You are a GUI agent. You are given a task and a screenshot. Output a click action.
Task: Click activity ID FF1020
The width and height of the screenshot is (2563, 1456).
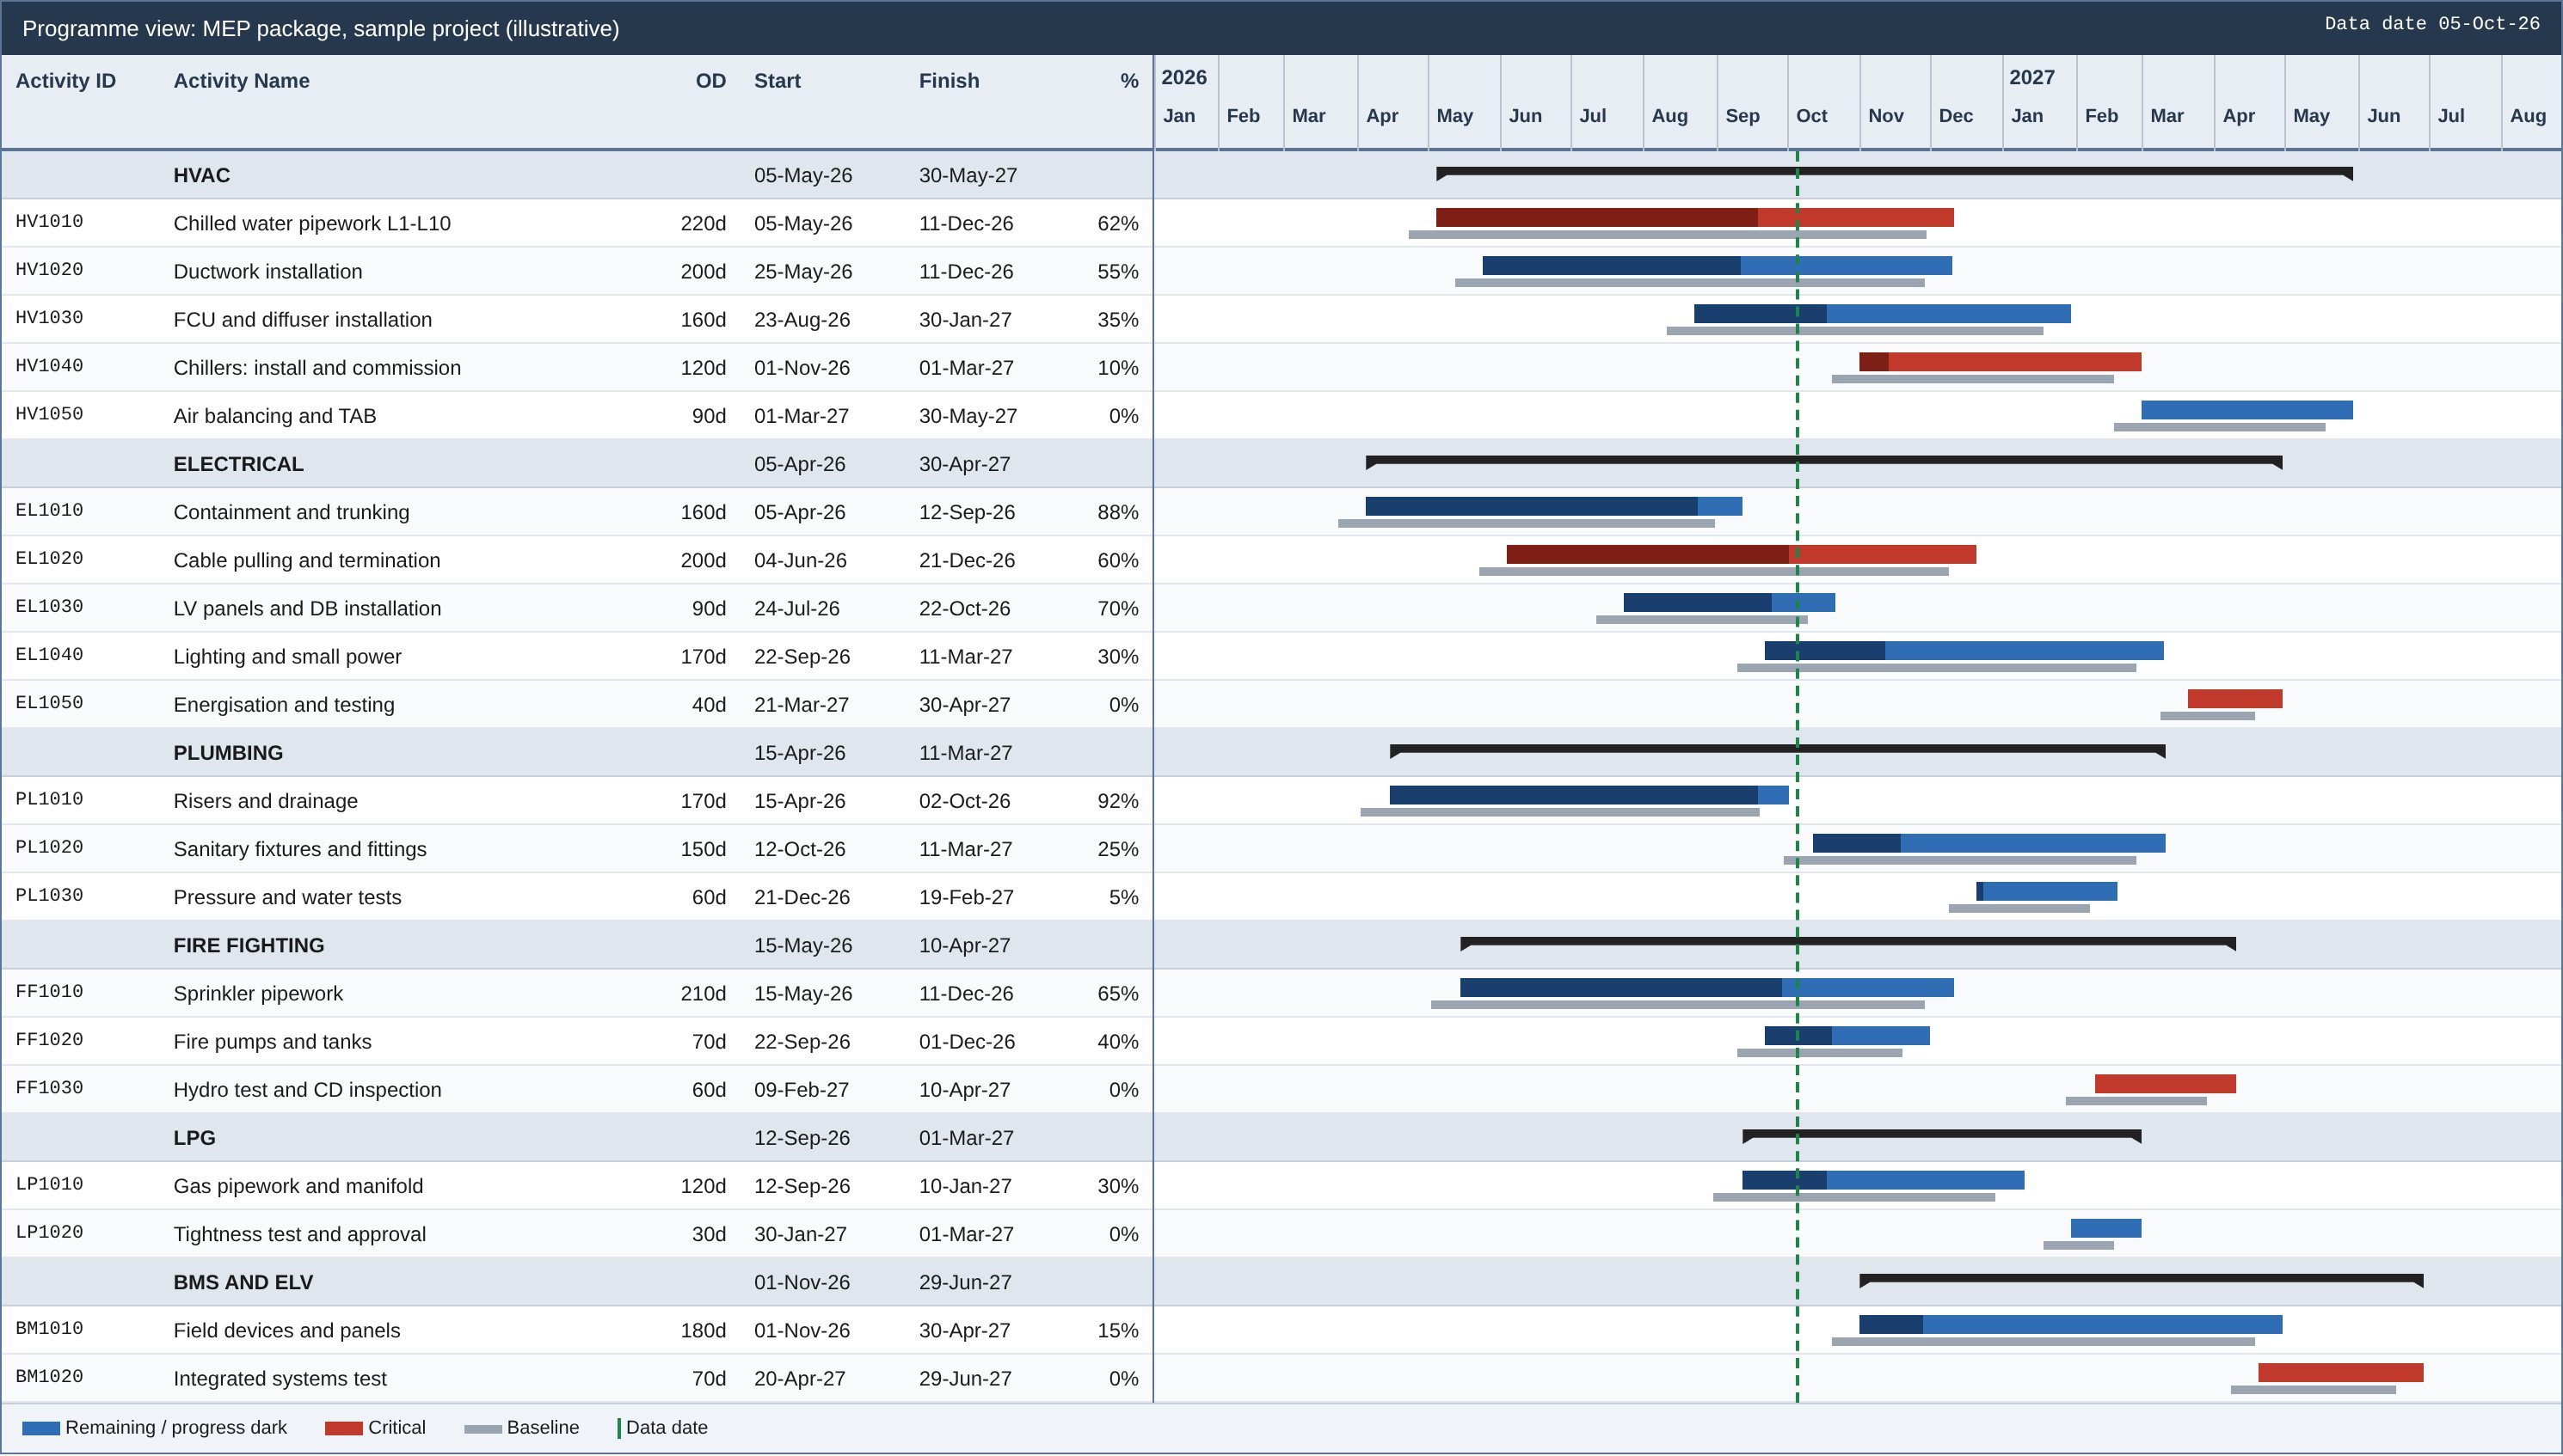coord(49,1039)
